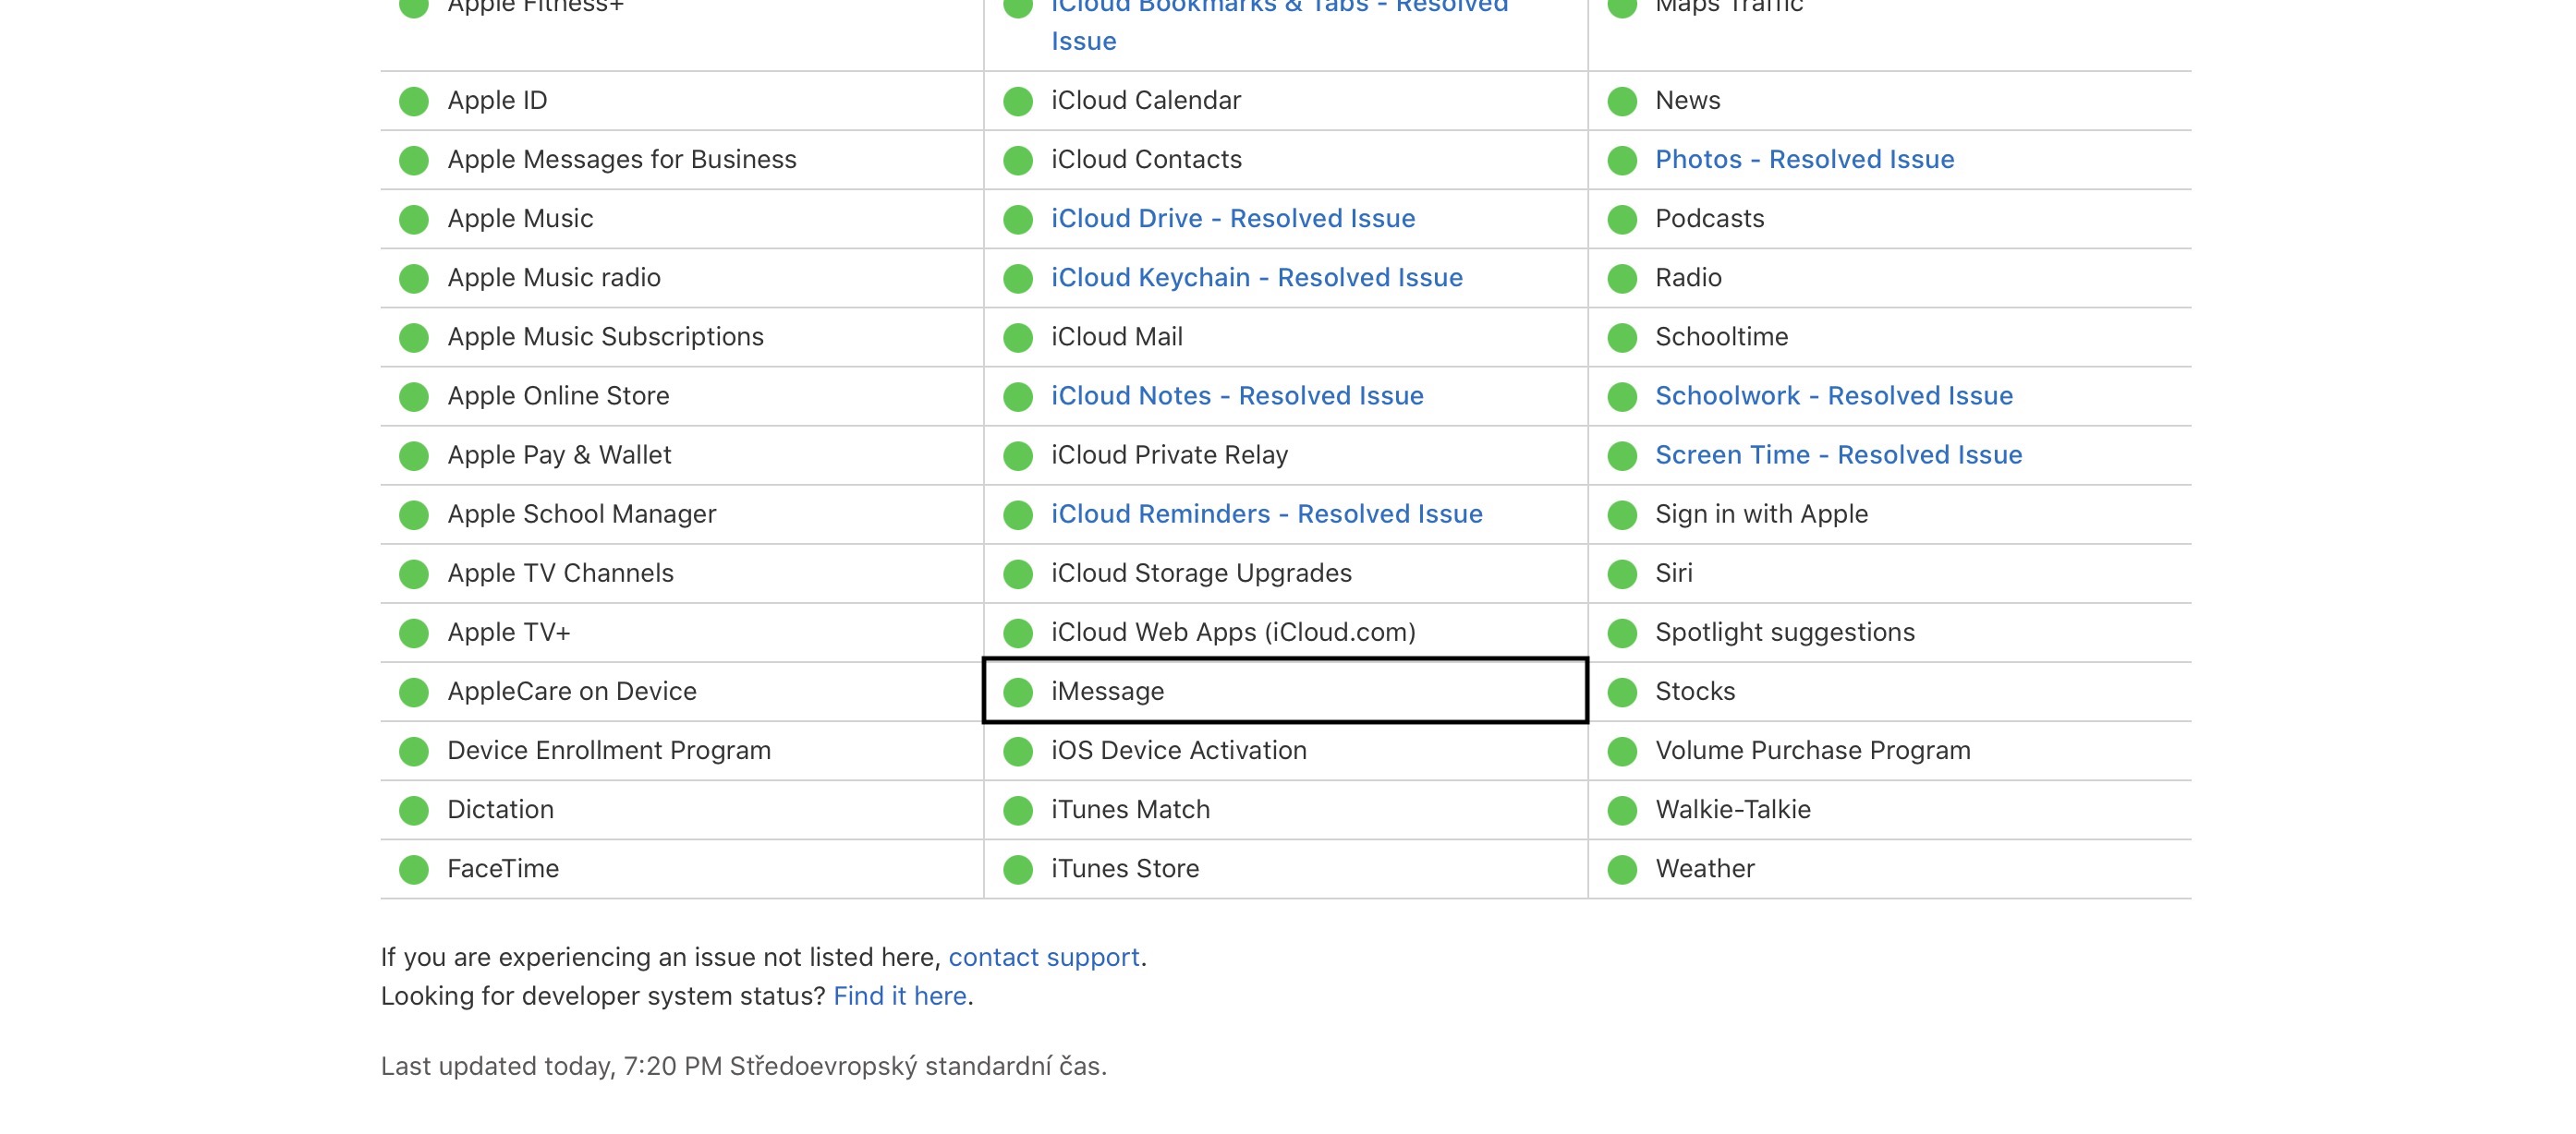Open Screen Time resolved issue link
This screenshot has height=1134, width=2576.
point(1839,454)
